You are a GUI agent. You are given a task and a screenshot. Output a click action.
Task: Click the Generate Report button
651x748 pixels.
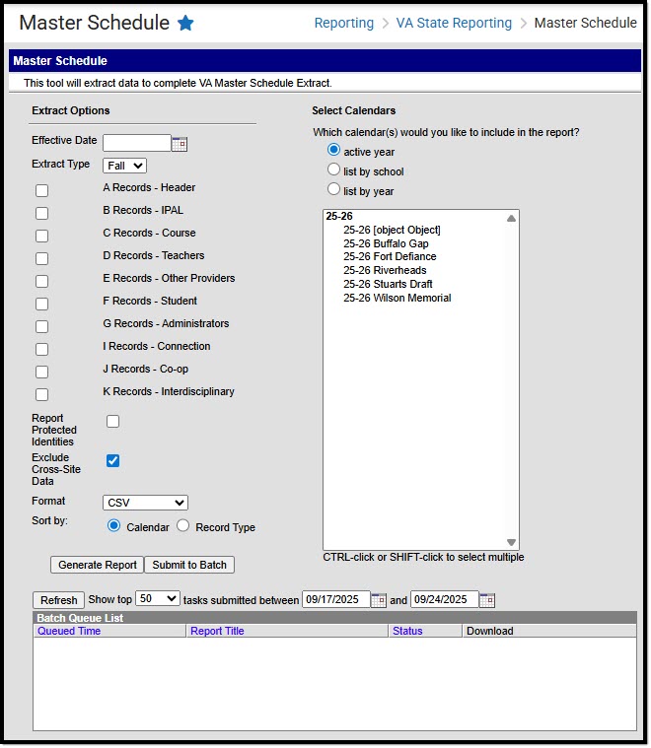click(98, 565)
